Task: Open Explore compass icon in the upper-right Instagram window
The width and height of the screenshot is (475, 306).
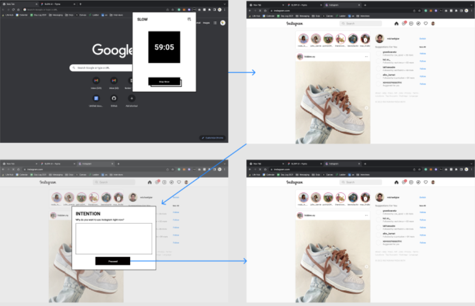Action: 418,23
